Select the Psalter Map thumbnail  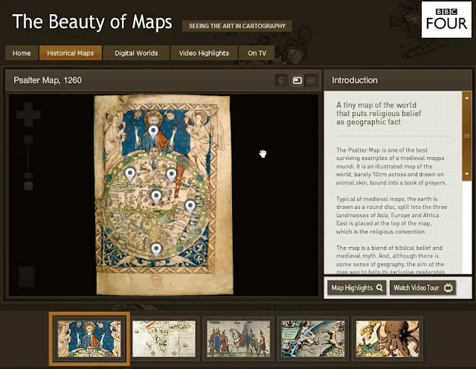click(x=89, y=338)
